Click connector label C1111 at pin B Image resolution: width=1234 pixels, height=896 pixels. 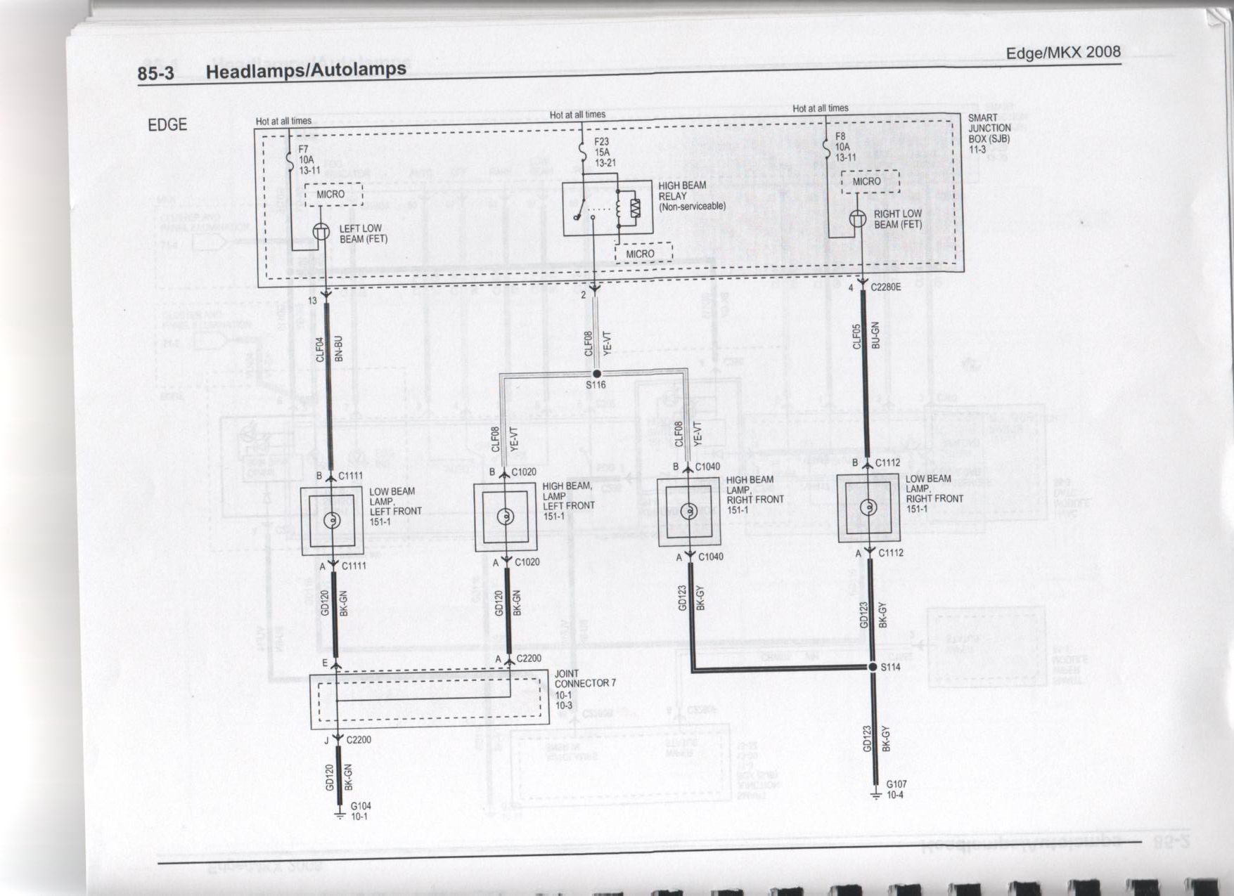click(x=350, y=476)
